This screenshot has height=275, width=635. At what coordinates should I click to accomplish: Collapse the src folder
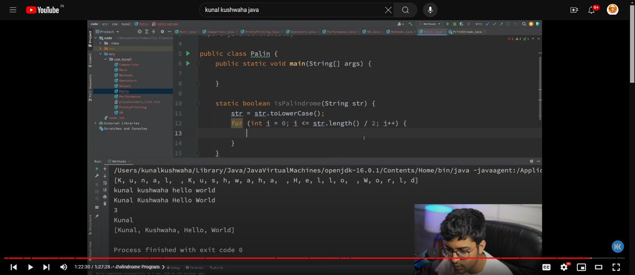click(x=99, y=54)
